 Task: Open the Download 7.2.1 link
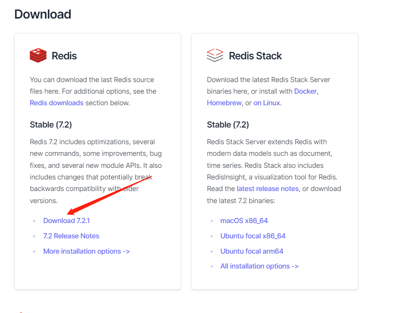(x=66, y=220)
